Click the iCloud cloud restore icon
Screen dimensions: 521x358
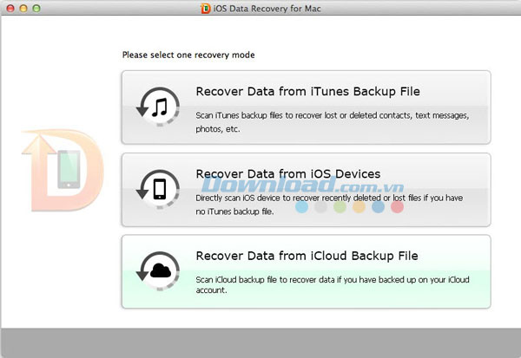[x=159, y=271]
